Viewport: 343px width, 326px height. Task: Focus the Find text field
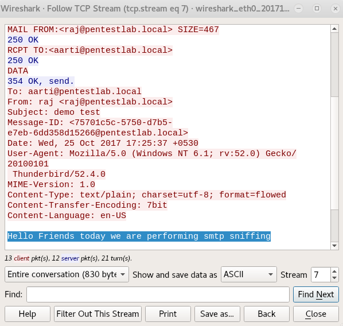(158, 294)
